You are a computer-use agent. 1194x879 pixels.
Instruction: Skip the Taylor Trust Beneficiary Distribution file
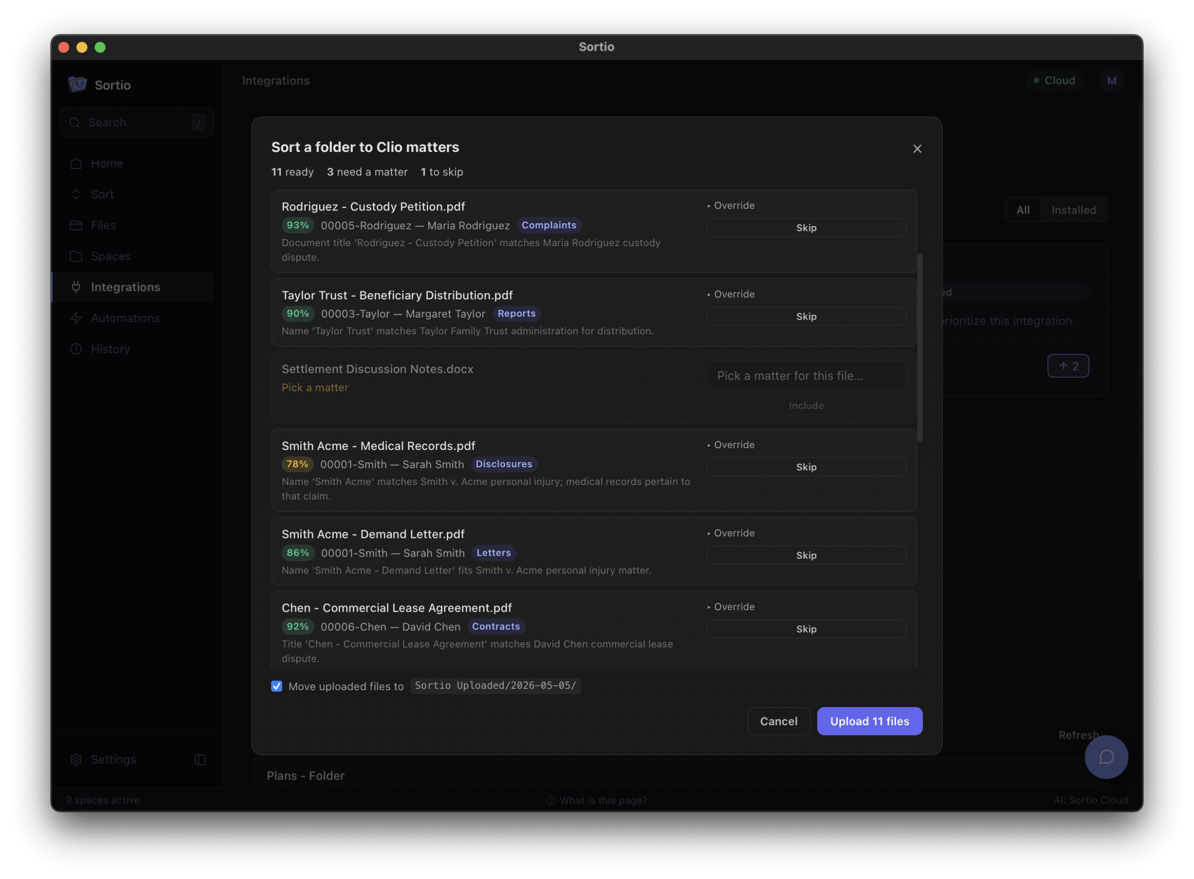pyautogui.click(x=806, y=316)
